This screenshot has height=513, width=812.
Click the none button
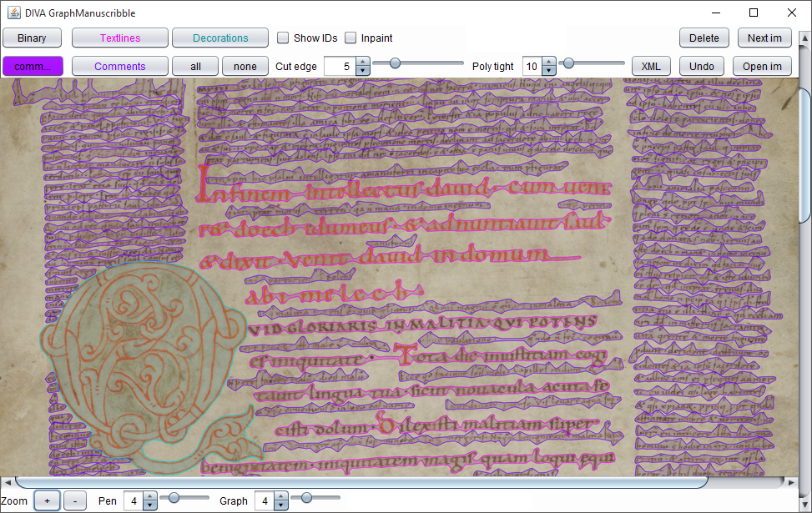point(245,66)
